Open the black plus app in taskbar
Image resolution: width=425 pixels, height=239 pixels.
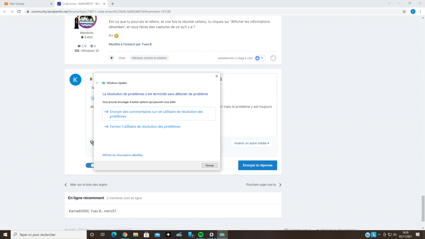pyautogui.click(x=168, y=234)
